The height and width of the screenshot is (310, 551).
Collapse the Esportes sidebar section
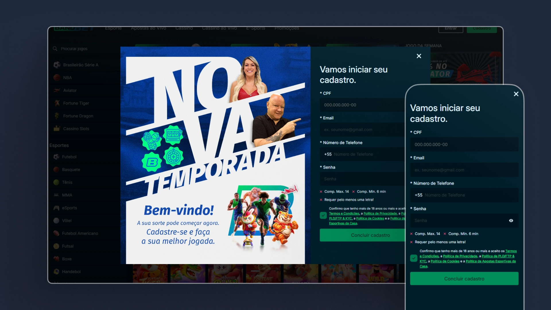(59, 145)
